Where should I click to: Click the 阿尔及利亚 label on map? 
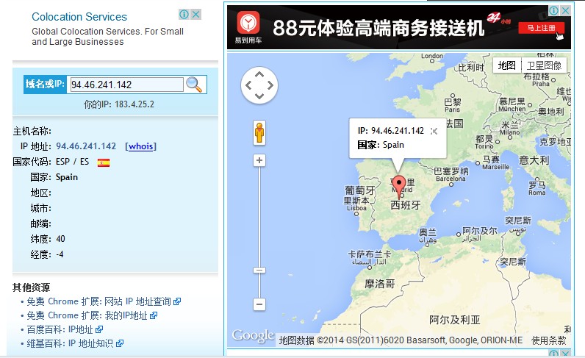(x=454, y=320)
